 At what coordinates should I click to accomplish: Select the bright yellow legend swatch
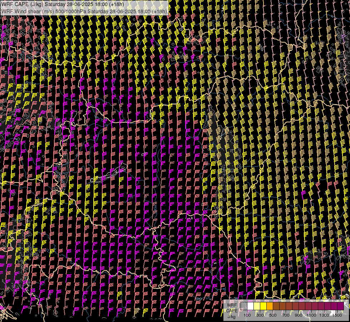click(263, 306)
